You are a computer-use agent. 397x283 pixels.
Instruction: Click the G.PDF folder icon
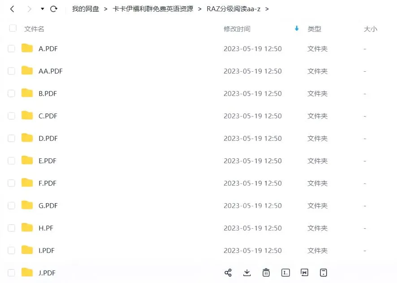[x=27, y=205]
